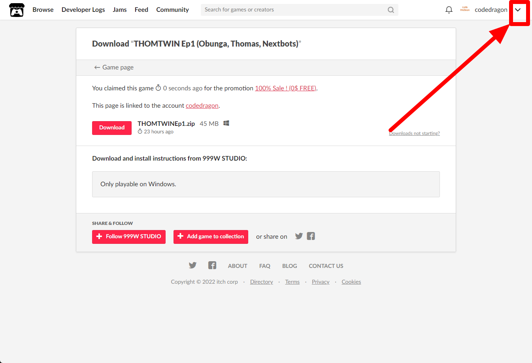Open the Community page

click(172, 10)
